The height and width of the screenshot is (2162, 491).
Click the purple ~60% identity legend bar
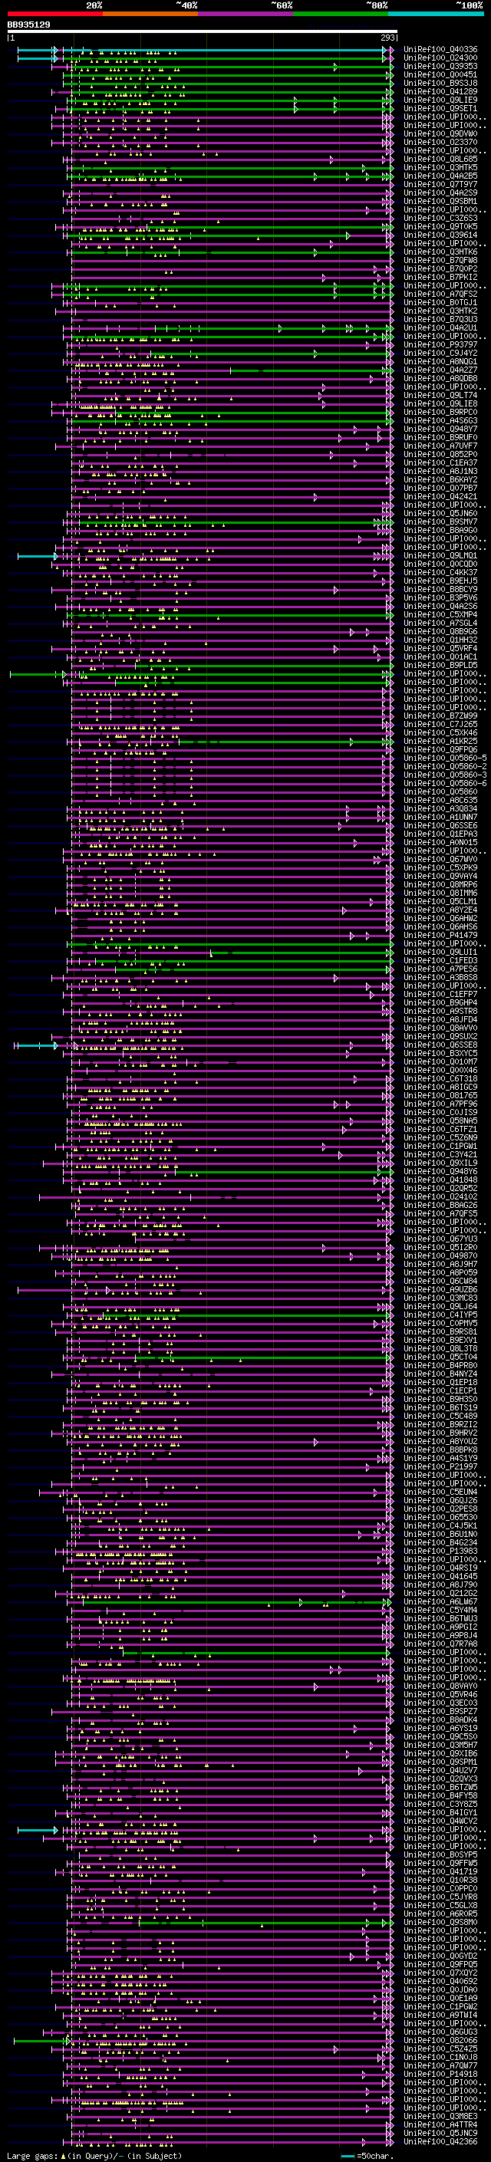[246, 14]
